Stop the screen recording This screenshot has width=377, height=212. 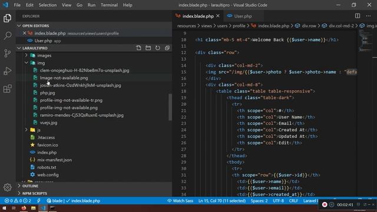pyautogui.click(x=325, y=204)
